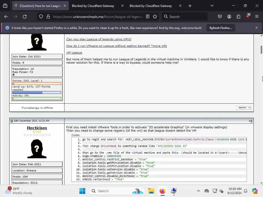The width and height of the screenshot is (263, 197).
Task: Open uBlock Origin extension icon
Action: pos(248,16)
